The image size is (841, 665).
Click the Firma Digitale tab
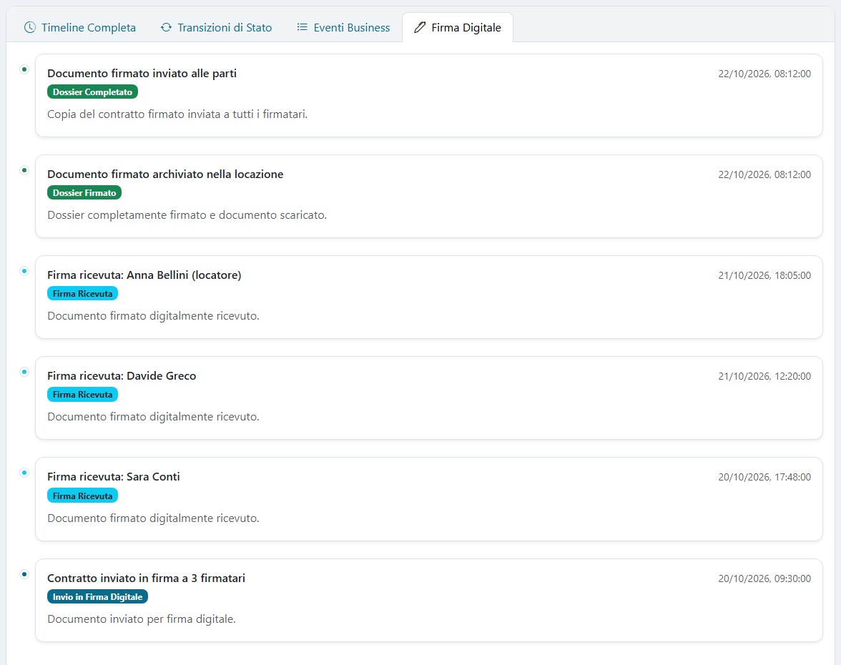[x=458, y=27]
